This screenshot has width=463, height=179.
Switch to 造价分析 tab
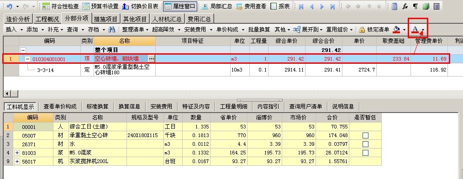(x=18, y=20)
